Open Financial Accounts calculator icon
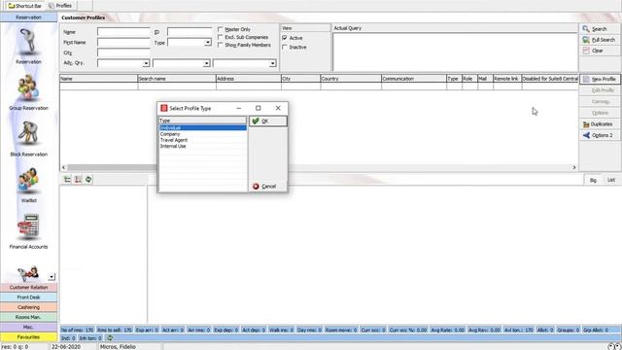 click(28, 227)
